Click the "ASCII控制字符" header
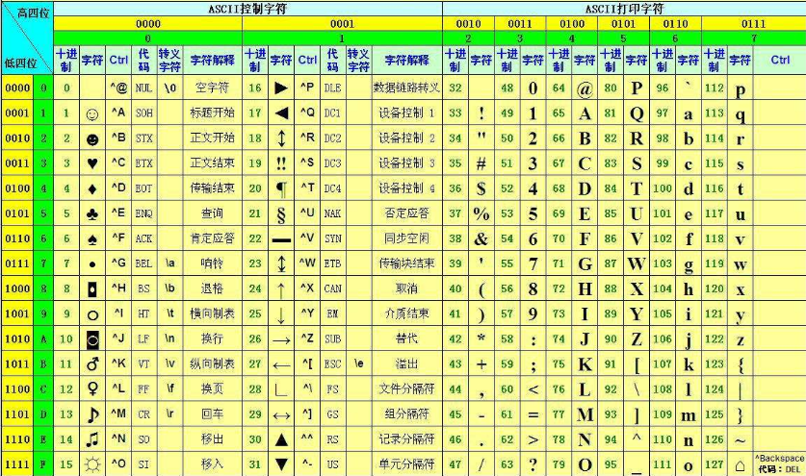Screen dimensions: 806x476 tap(247, 9)
